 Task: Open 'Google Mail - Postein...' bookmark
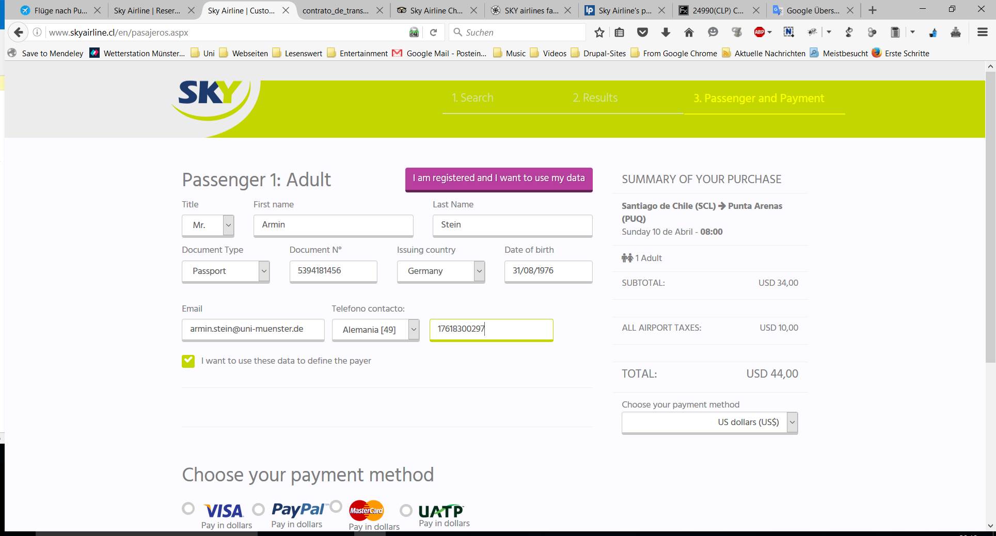pos(439,53)
